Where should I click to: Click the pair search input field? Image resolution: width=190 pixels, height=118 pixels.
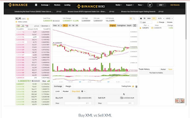146,22
